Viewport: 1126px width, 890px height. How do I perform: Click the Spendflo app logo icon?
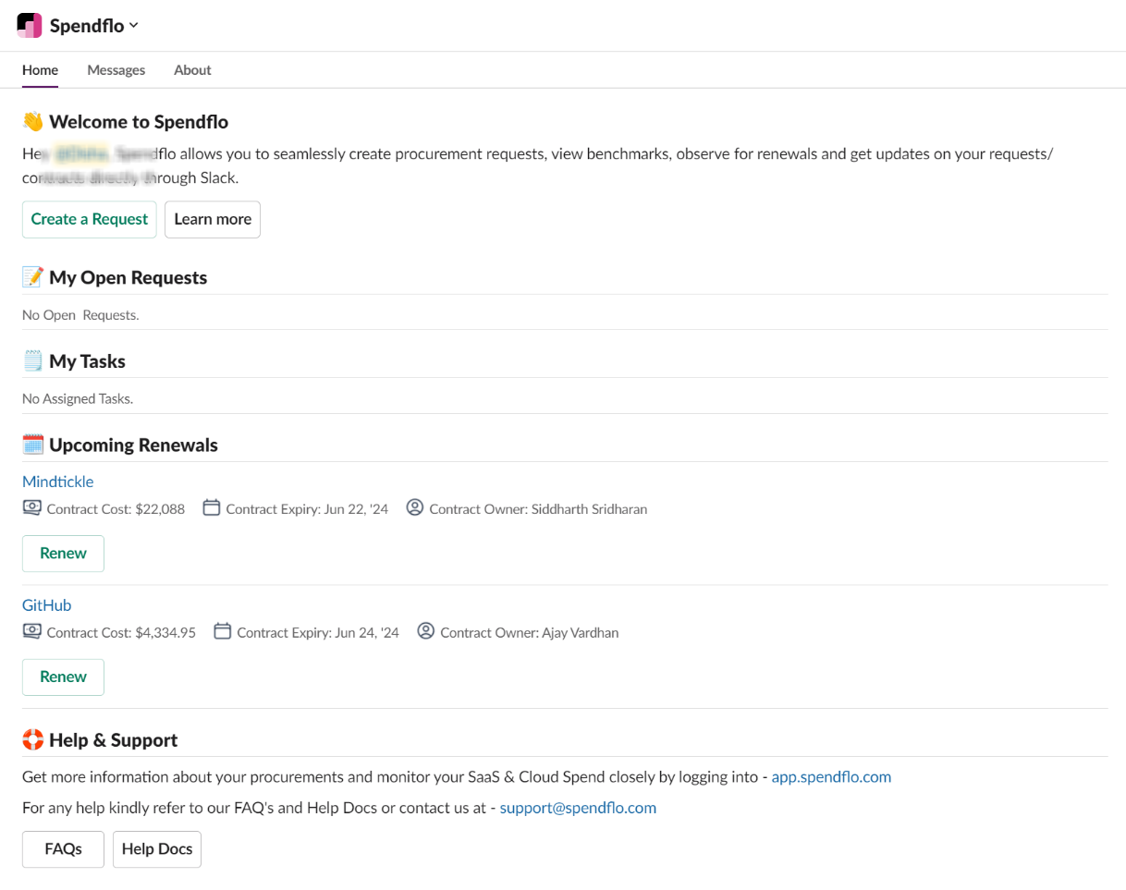pos(30,26)
